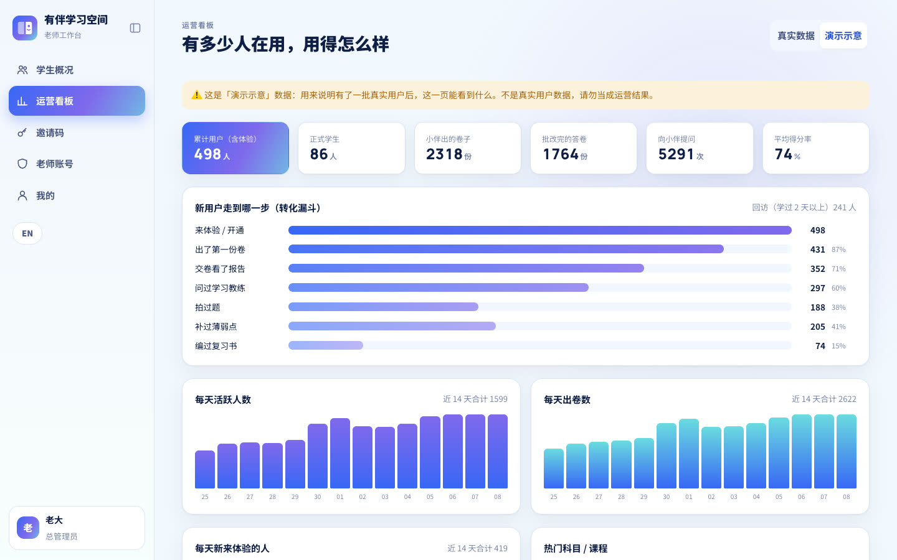Click the 运营看板 bar chart icon

(22, 101)
